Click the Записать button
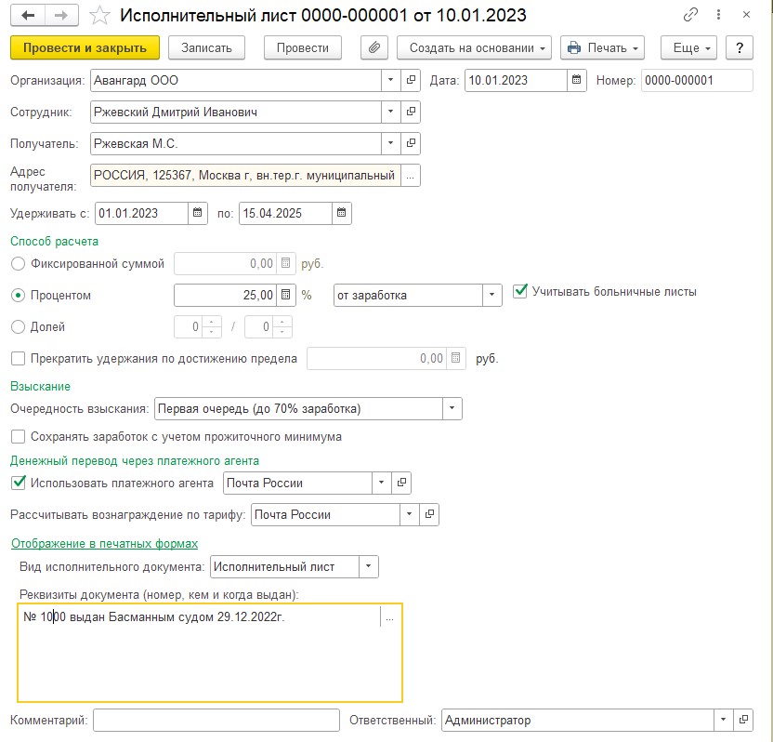 [x=206, y=47]
